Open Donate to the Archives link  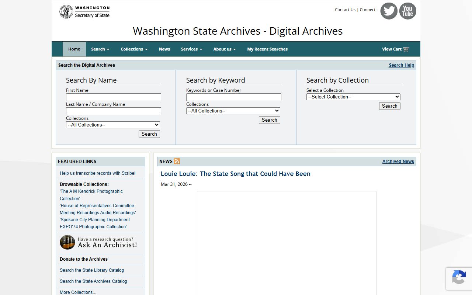click(x=84, y=259)
